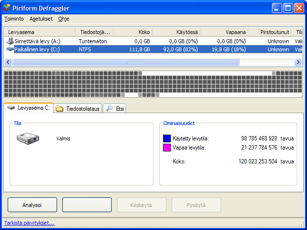Click the window resize grip in status bar

tap(301, 225)
